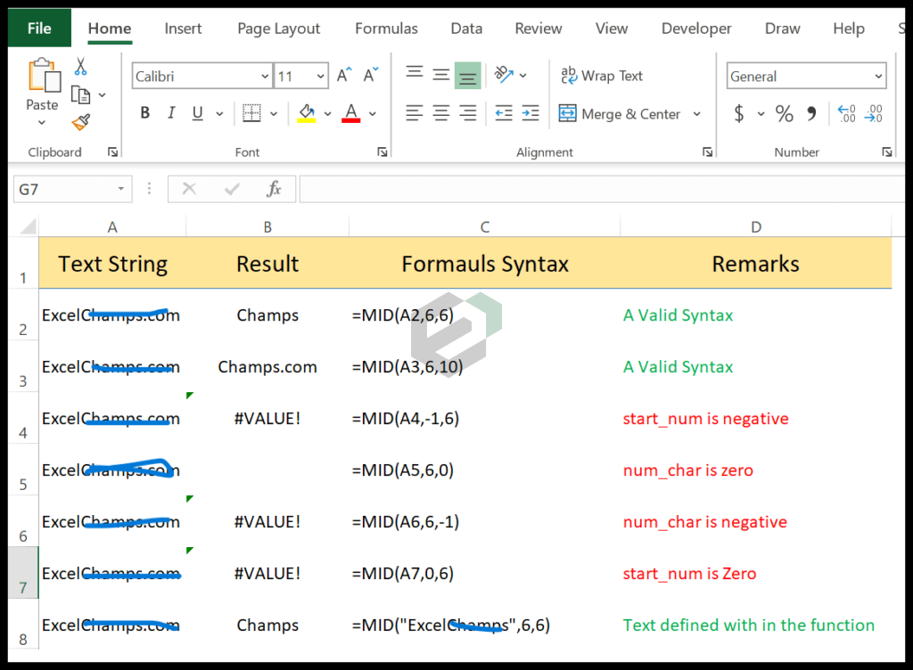Open the Number format dialog launcher
This screenshot has height=670, width=913.
pos(887,151)
